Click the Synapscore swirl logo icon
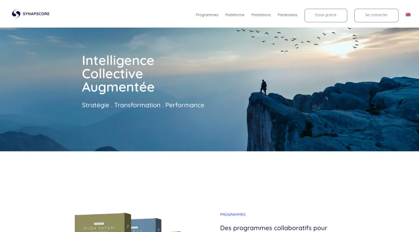The height and width of the screenshot is (232, 419). click(x=16, y=14)
